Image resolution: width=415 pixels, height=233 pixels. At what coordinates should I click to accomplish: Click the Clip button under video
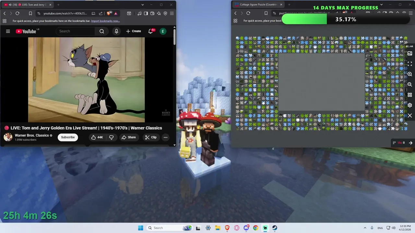(150, 137)
